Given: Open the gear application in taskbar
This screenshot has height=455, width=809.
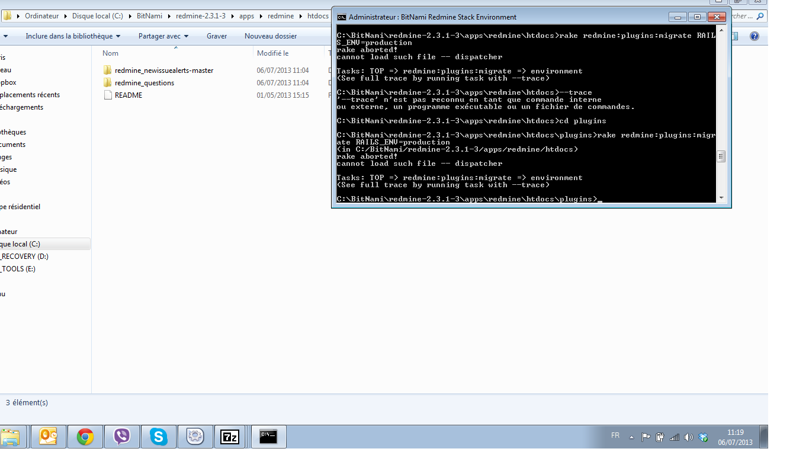Looking at the screenshot, I should tap(195, 437).
